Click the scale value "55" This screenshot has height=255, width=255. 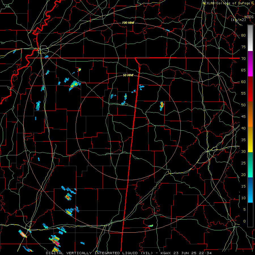(243, 93)
